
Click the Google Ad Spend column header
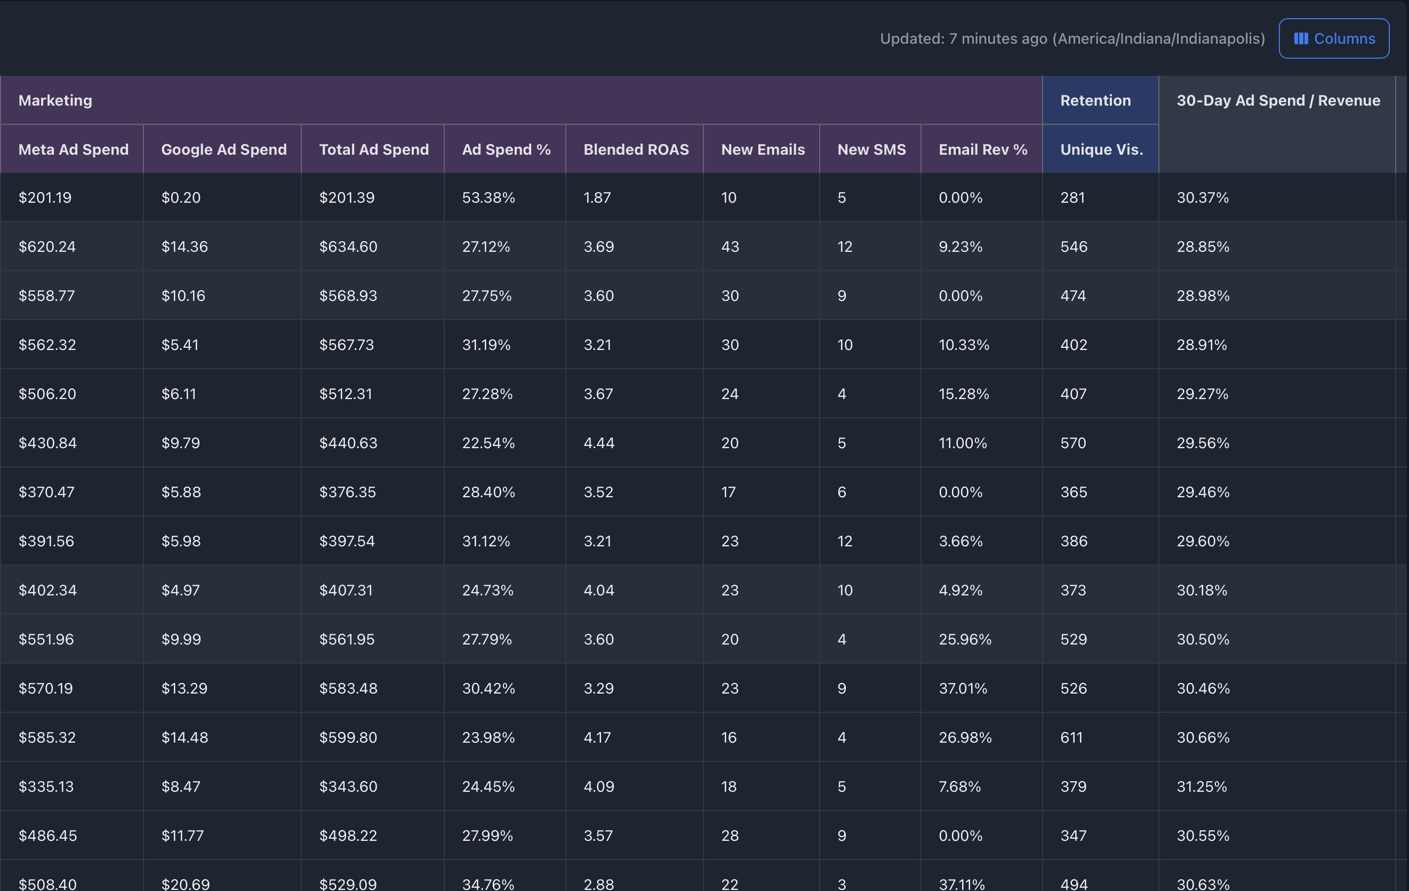pyautogui.click(x=223, y=149)
